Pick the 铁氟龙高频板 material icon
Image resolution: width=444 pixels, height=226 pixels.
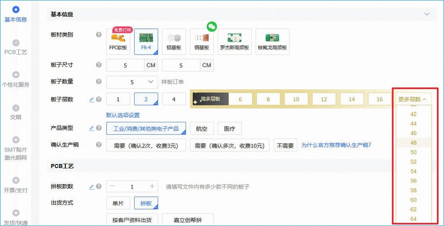pyautogui.click(x=272, y=41)
